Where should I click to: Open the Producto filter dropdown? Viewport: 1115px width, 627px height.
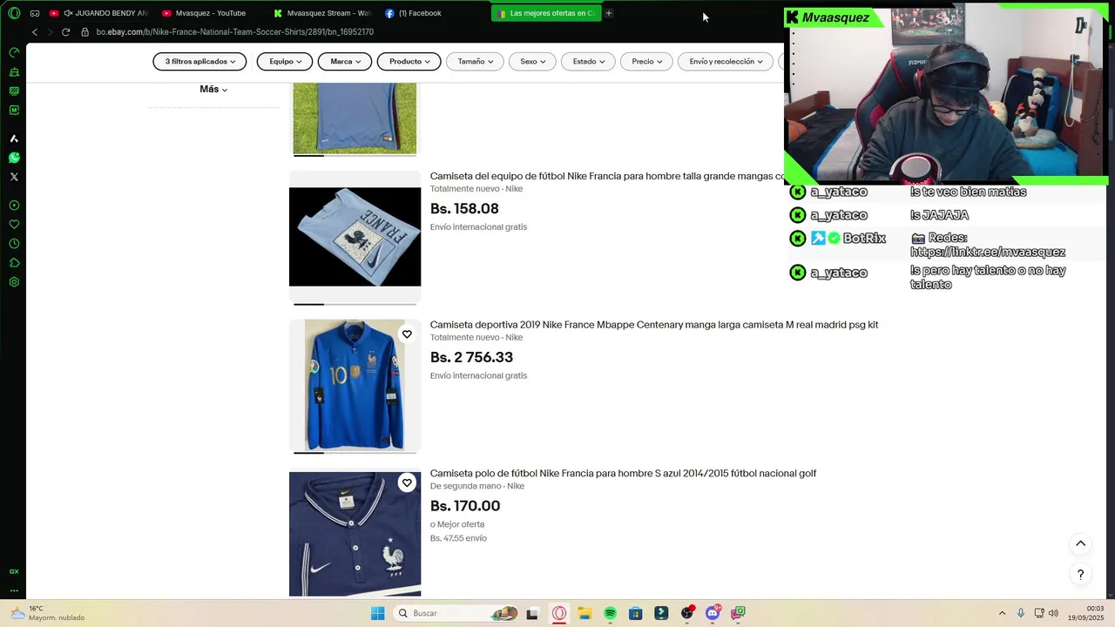coord(409,62)
